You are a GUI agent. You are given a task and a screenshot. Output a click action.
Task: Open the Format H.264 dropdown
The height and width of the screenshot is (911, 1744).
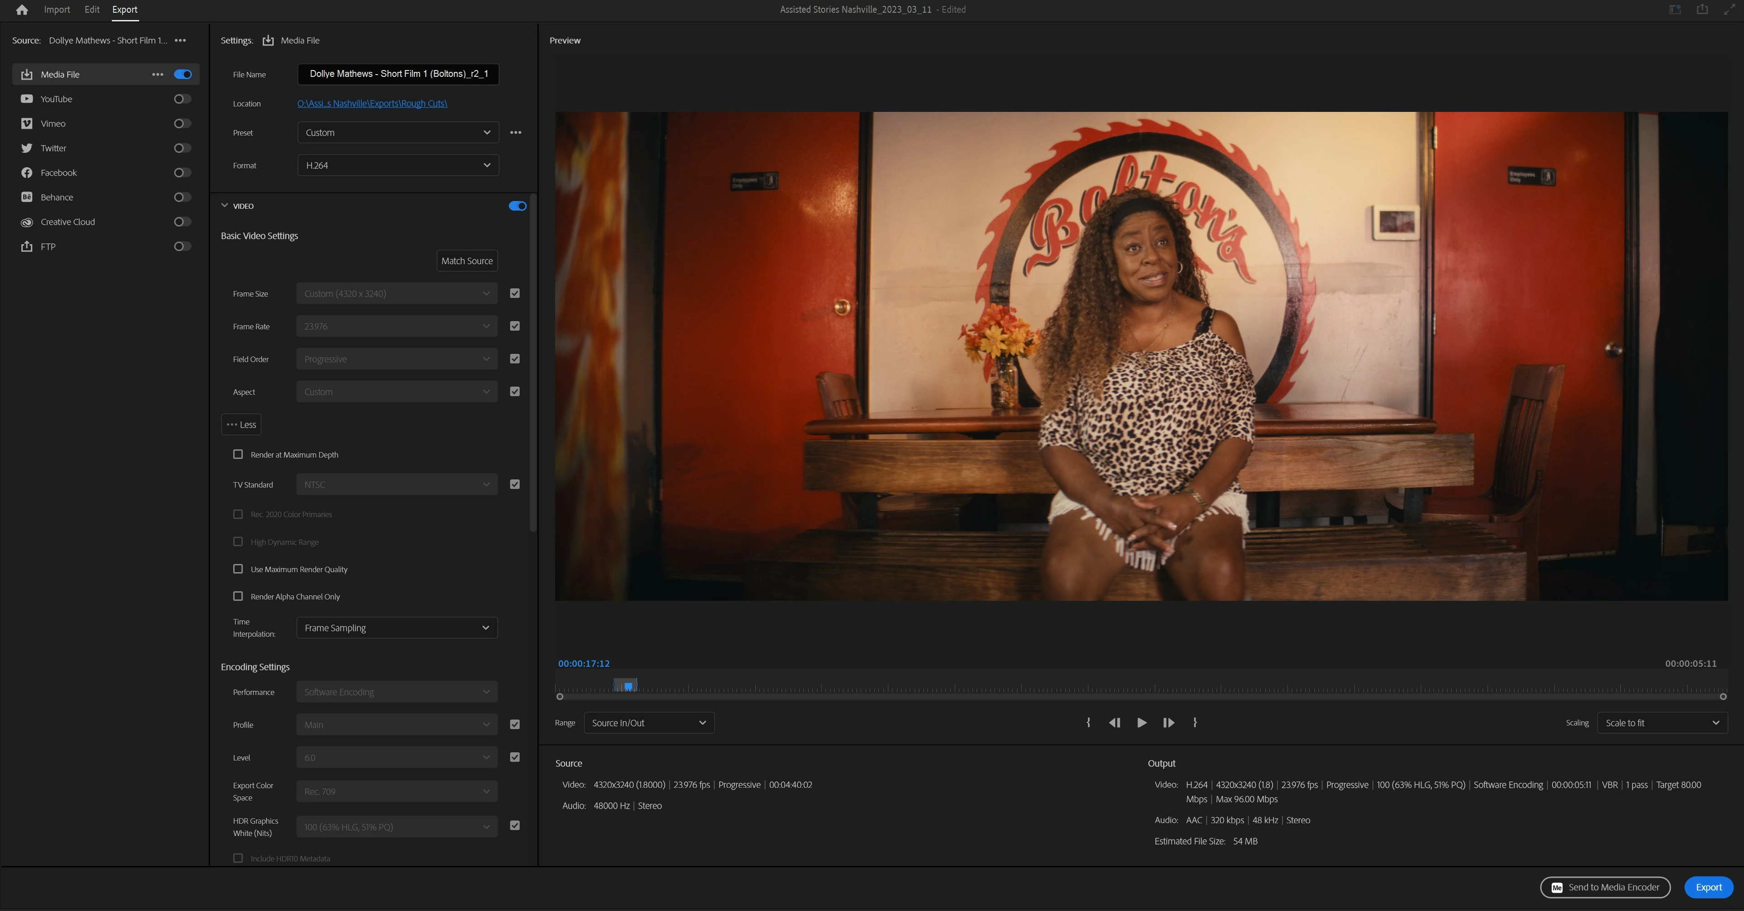(x=397, y=165)
